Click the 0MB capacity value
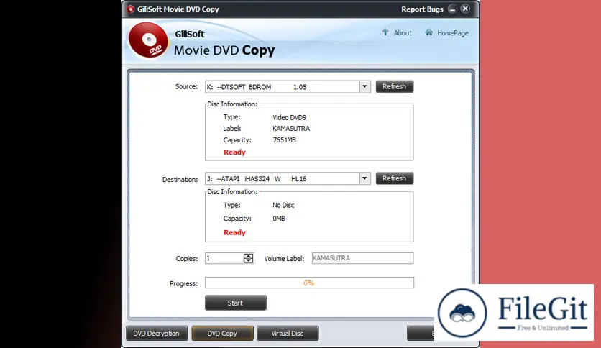This screenshot has height=348, width=601. [x=279, y=219]
